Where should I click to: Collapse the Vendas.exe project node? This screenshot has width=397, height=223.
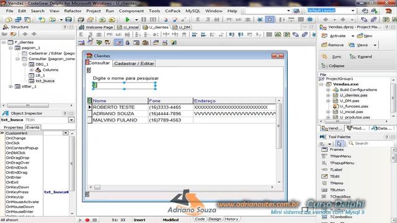(x=321, y=84)
